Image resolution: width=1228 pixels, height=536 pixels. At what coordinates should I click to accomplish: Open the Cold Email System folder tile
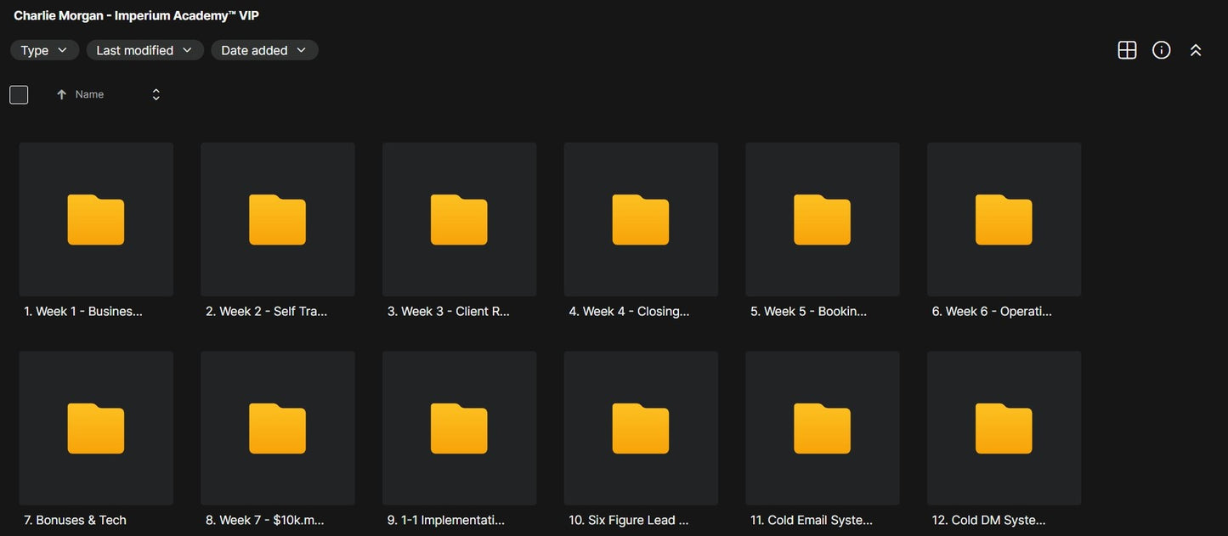coord(822,428)
